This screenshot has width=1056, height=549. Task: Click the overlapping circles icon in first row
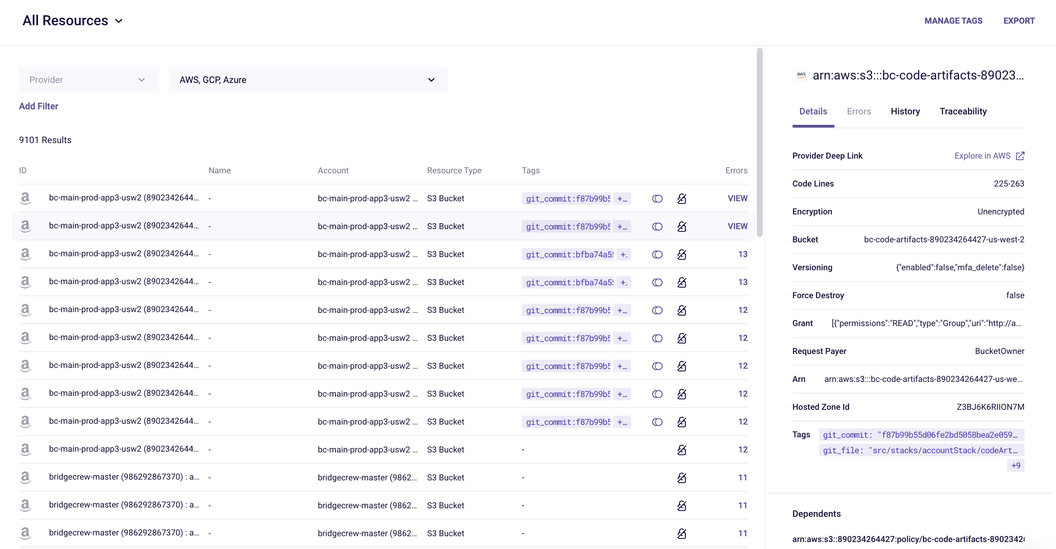tap(657, 199)
